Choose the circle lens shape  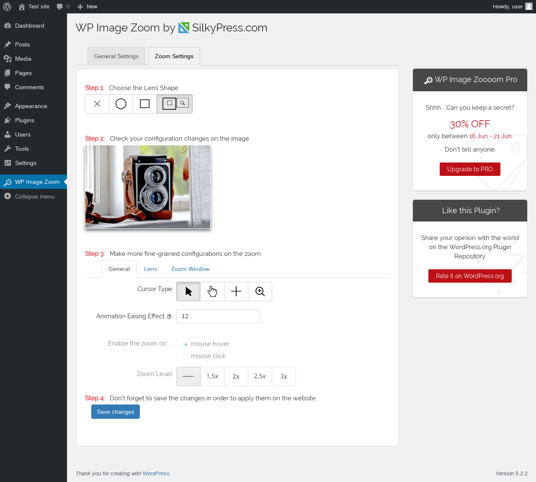click(x=121, y=104)
